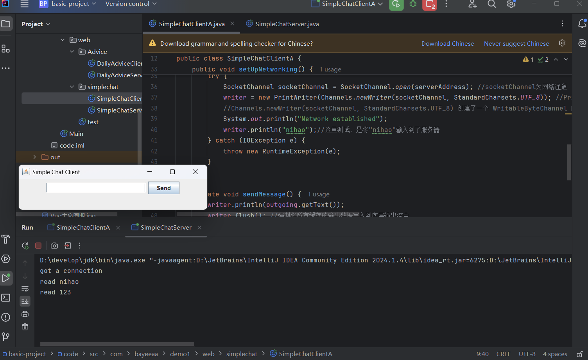Open the Main class in the tree
The height and width of the screenshot is (360, 588).
72,134
